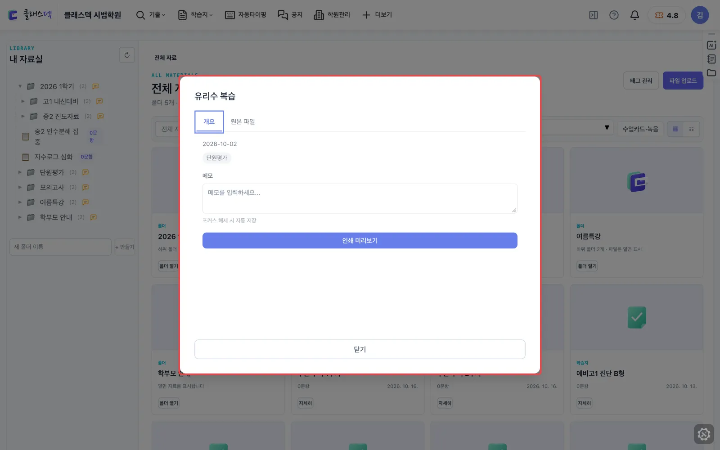Open the notifications bell
This screenshot has width=720, height=450.
tap(634, 15)
